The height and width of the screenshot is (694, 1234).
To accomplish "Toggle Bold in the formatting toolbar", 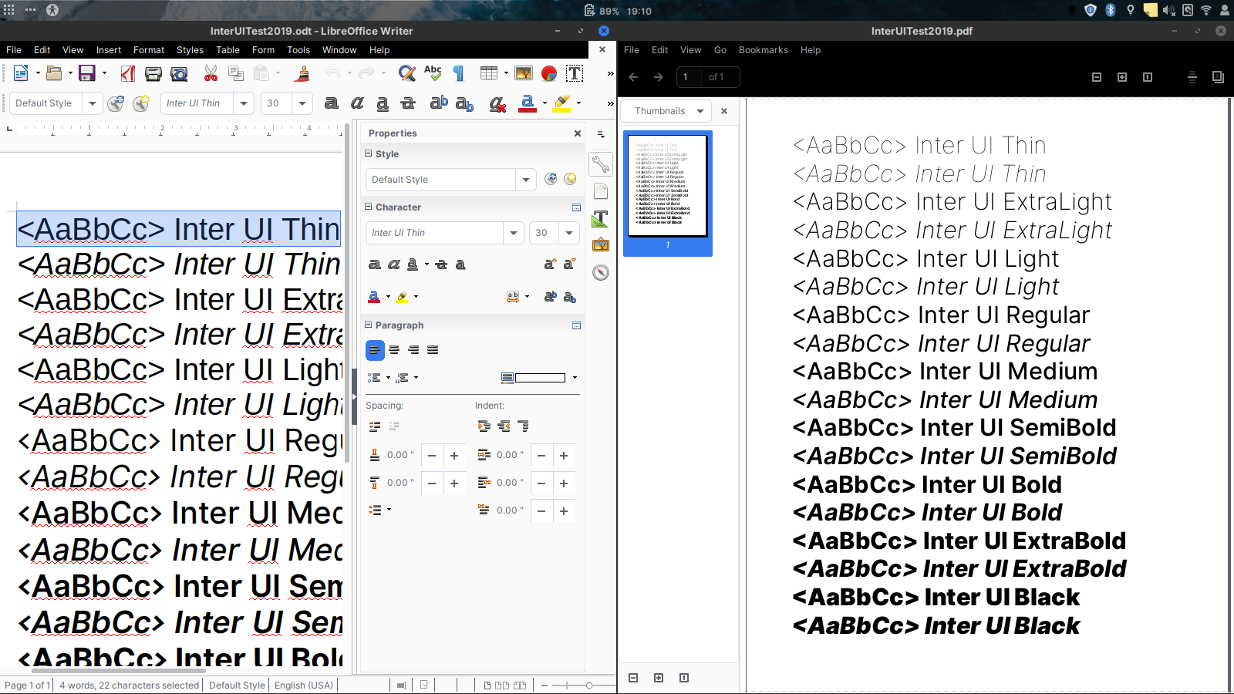I will pos(332,103).
